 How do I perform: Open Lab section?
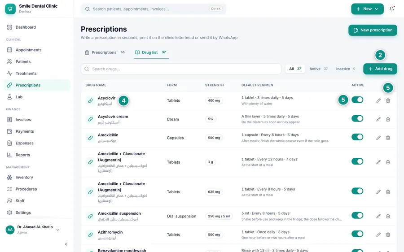tap(37, 97)
